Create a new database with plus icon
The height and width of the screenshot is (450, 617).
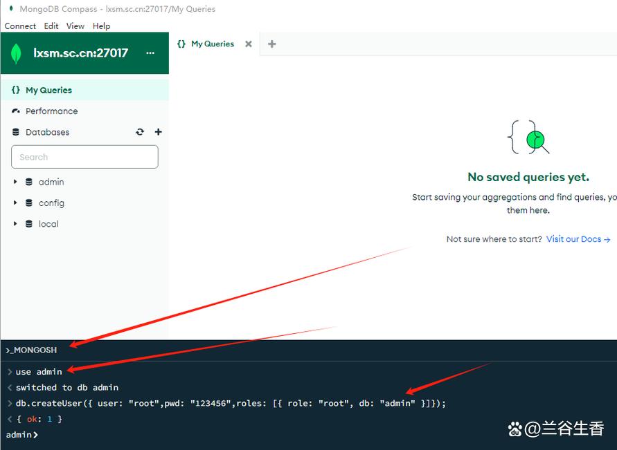(x=158, y=132)
